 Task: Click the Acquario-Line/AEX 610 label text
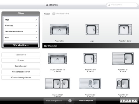57,70
